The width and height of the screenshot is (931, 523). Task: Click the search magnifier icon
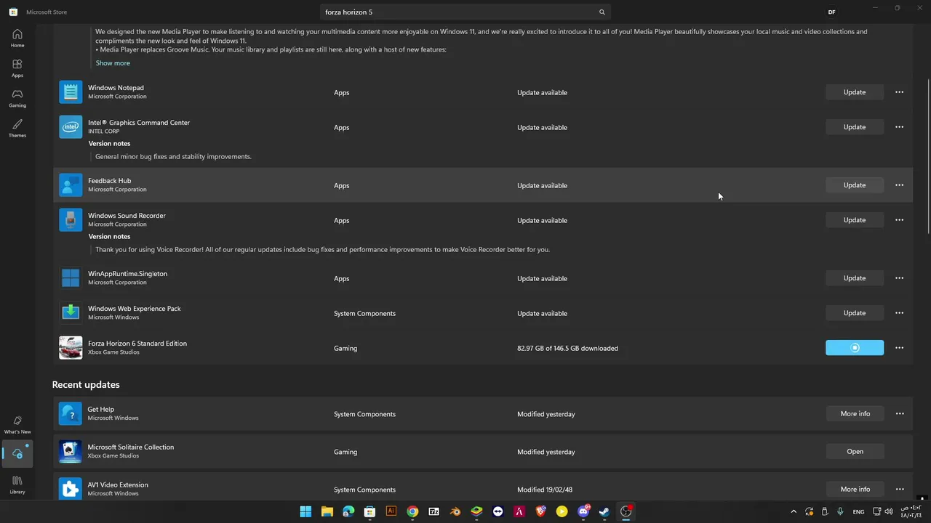(602, 12)
